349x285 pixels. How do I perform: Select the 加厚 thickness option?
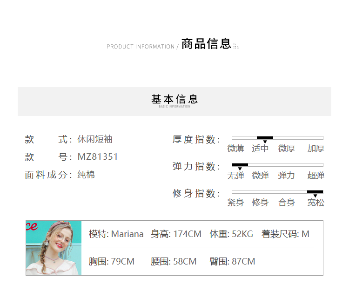[315, 149]
